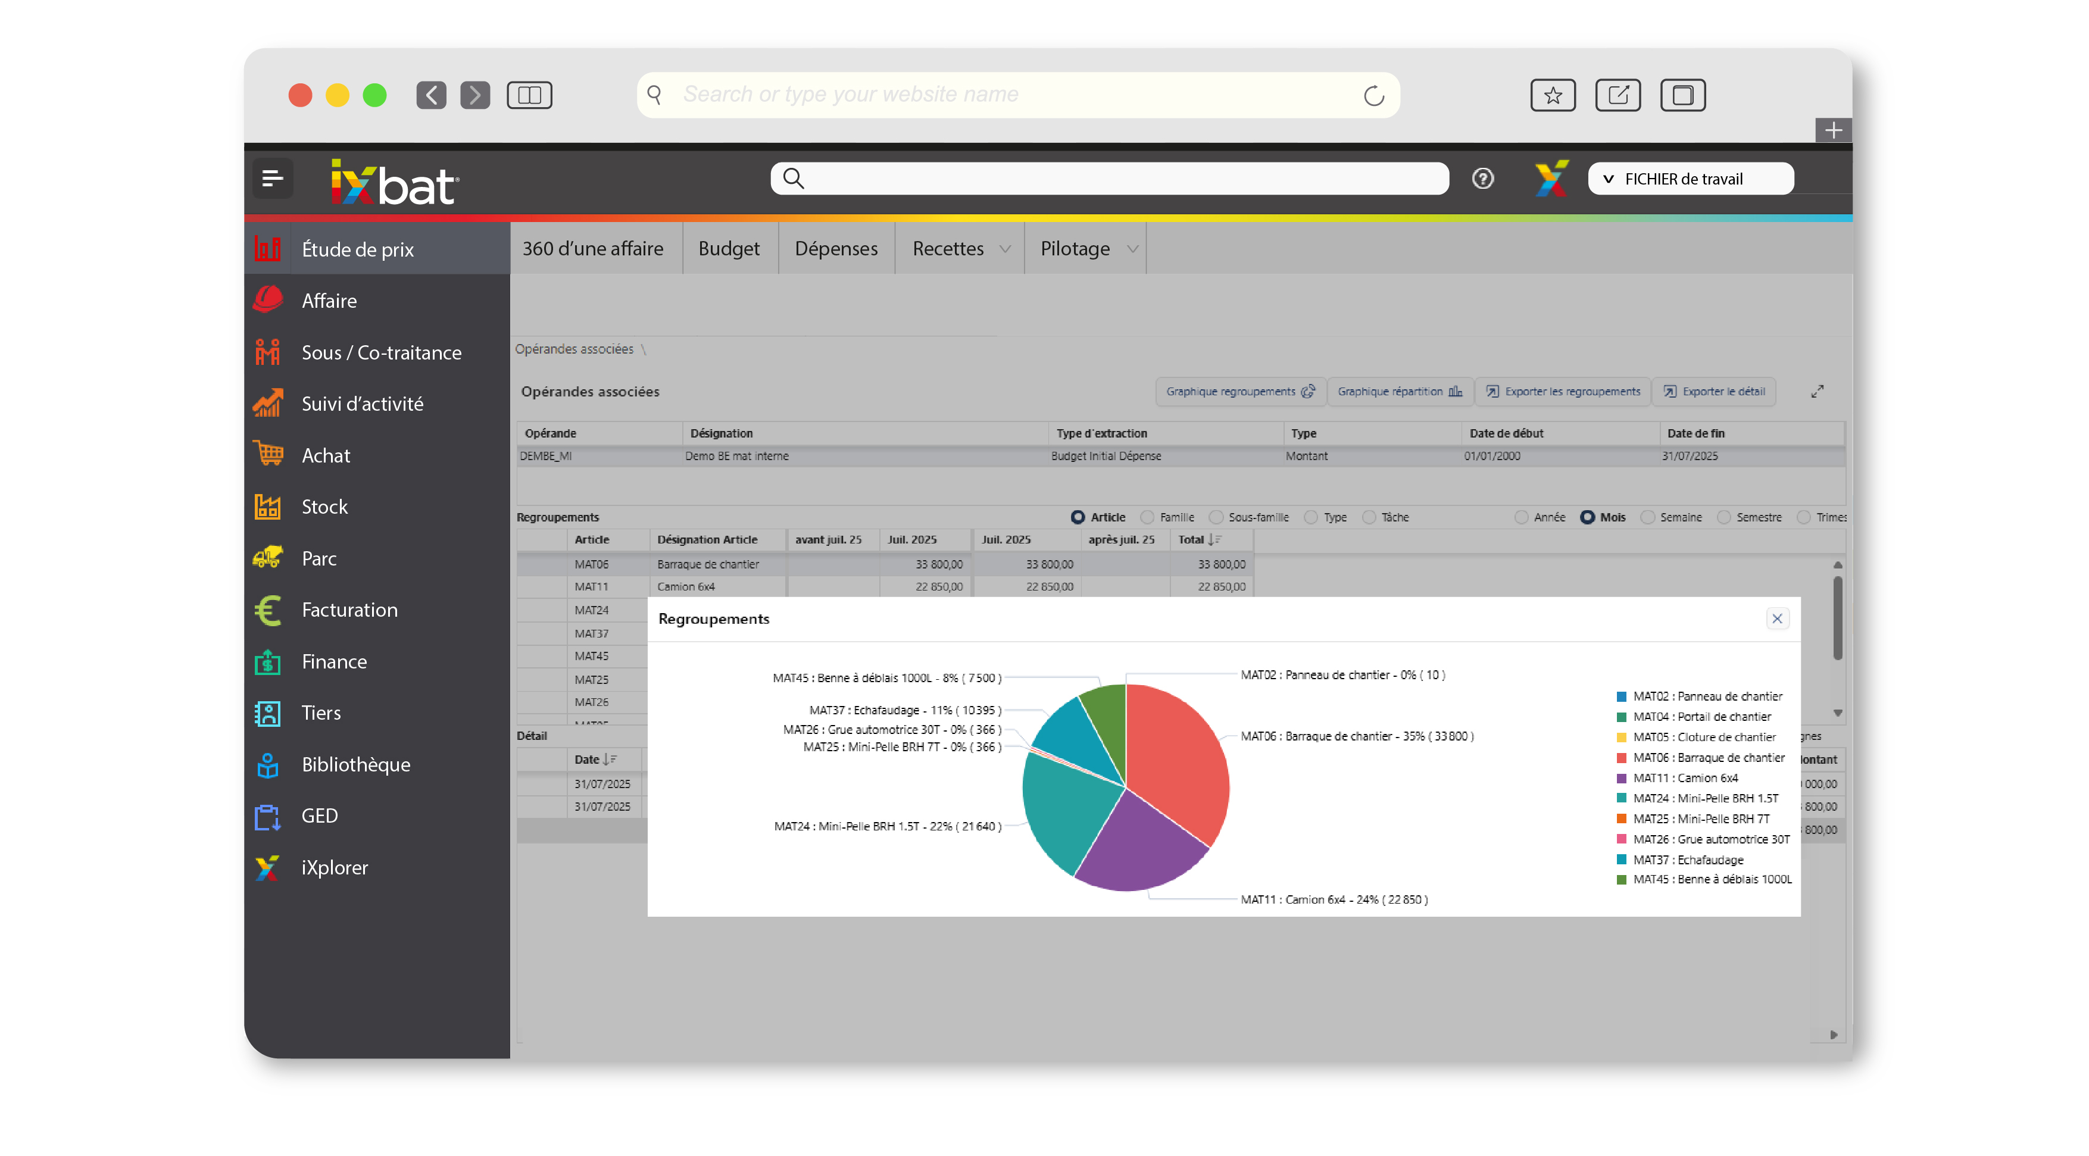This screenshot has width=2089, height=1156.
Task: Select the Semaine period radio button
Action: [x=1647, y=517]
